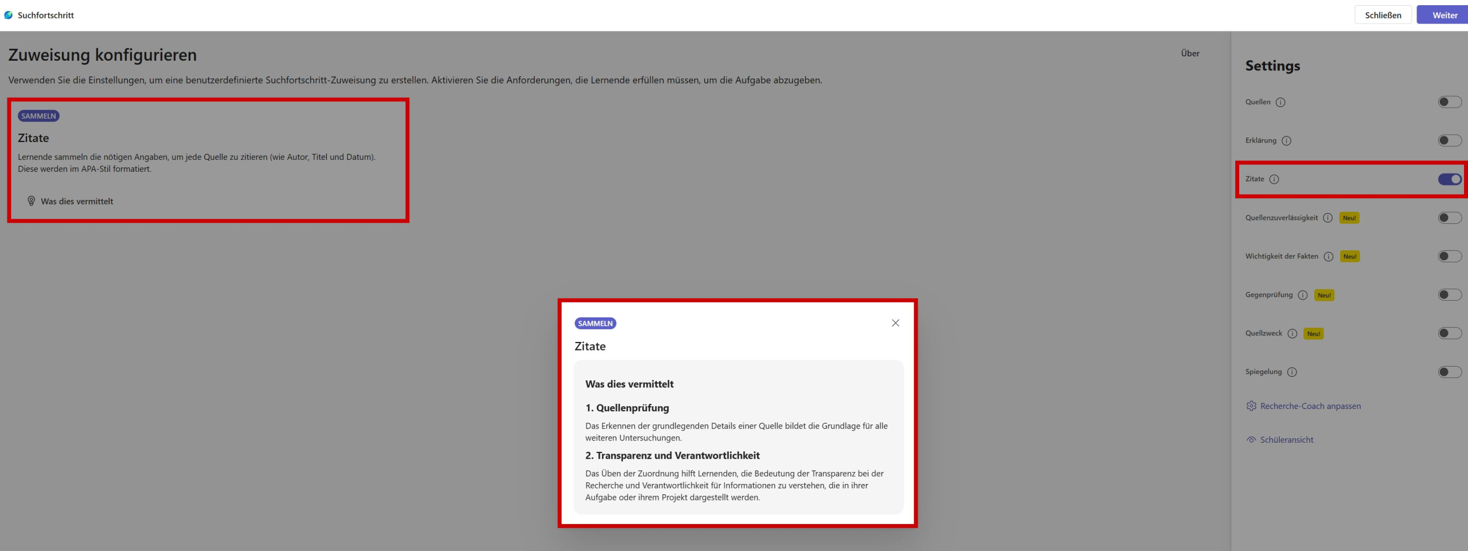This screenshot has height=551, width=1468.
Task: Open the Schüleransicht preview link
Action: pos(1286,440)
